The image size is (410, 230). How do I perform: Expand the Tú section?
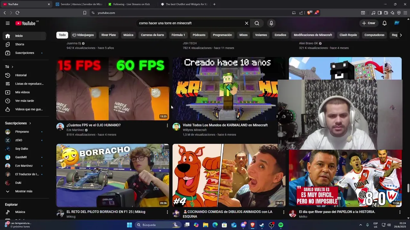9,67
